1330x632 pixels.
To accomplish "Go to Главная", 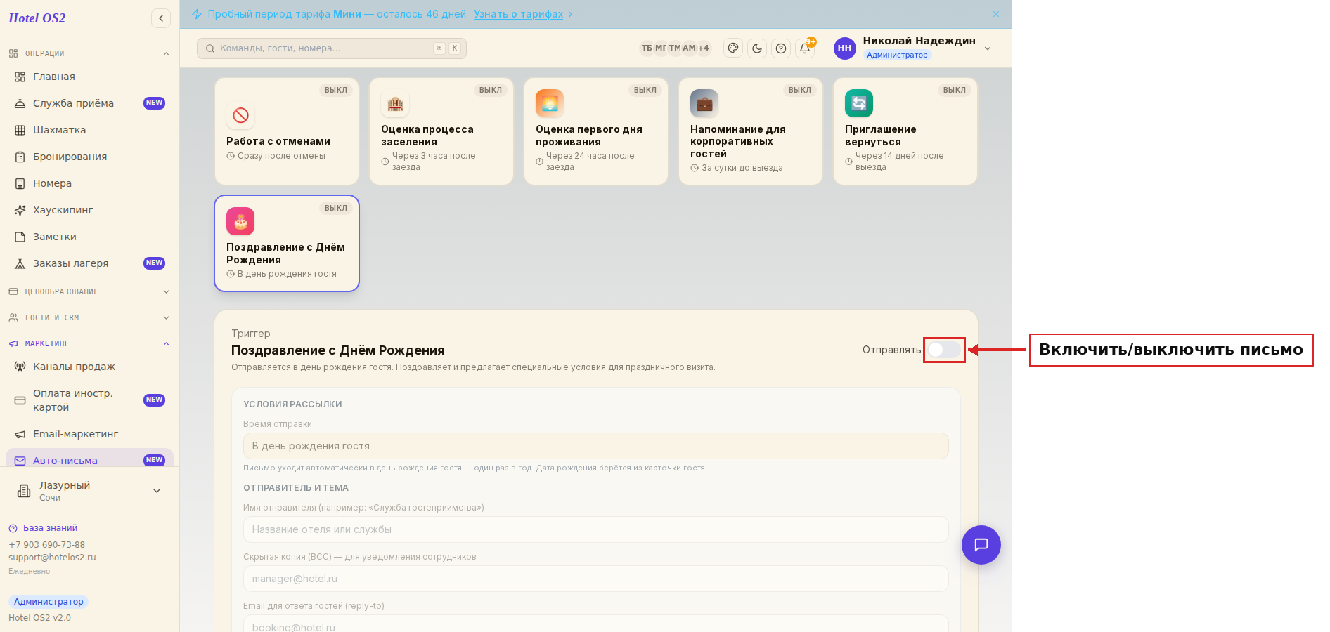I will (x=89, y=77).
